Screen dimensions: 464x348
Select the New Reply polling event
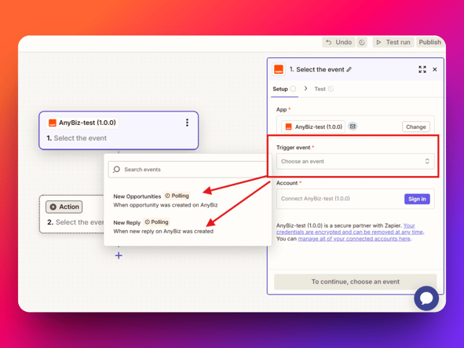point(163,226)
